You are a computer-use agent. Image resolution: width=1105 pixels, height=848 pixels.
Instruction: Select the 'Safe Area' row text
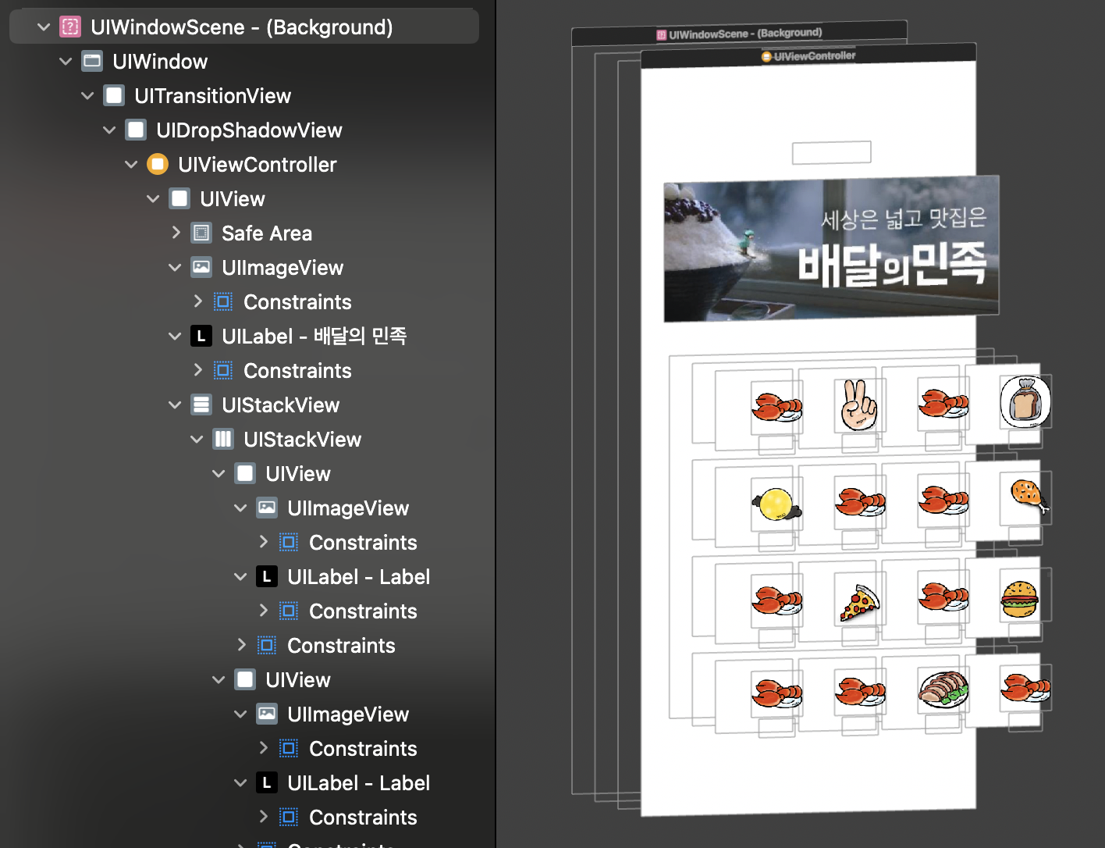point(267,233)
